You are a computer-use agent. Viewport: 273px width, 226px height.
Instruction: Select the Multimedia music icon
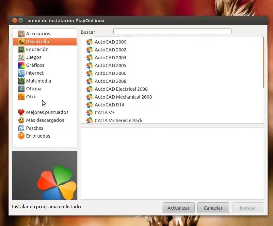[21, 81]
